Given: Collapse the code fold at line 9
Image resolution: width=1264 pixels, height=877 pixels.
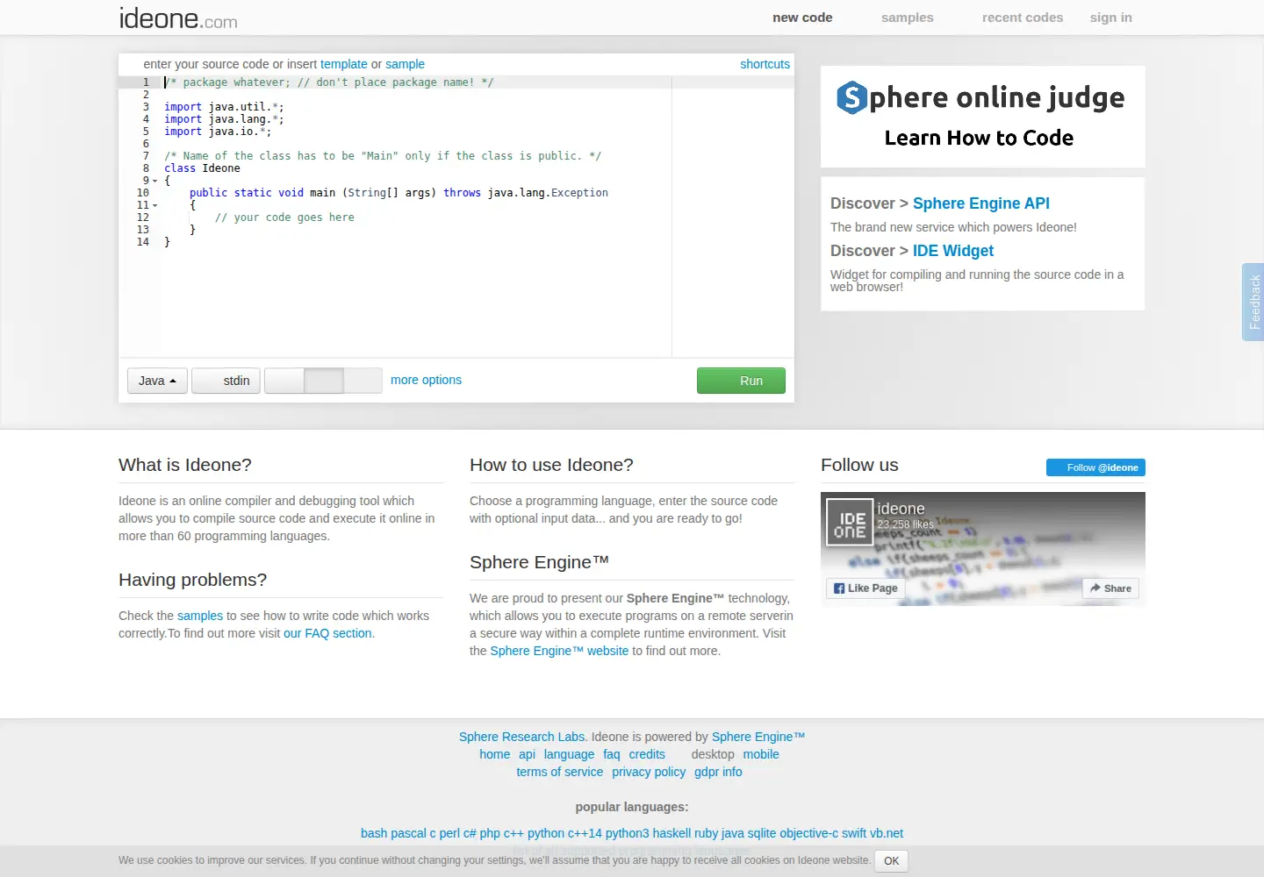Looking at the screenshot, I should click(155, 181).
